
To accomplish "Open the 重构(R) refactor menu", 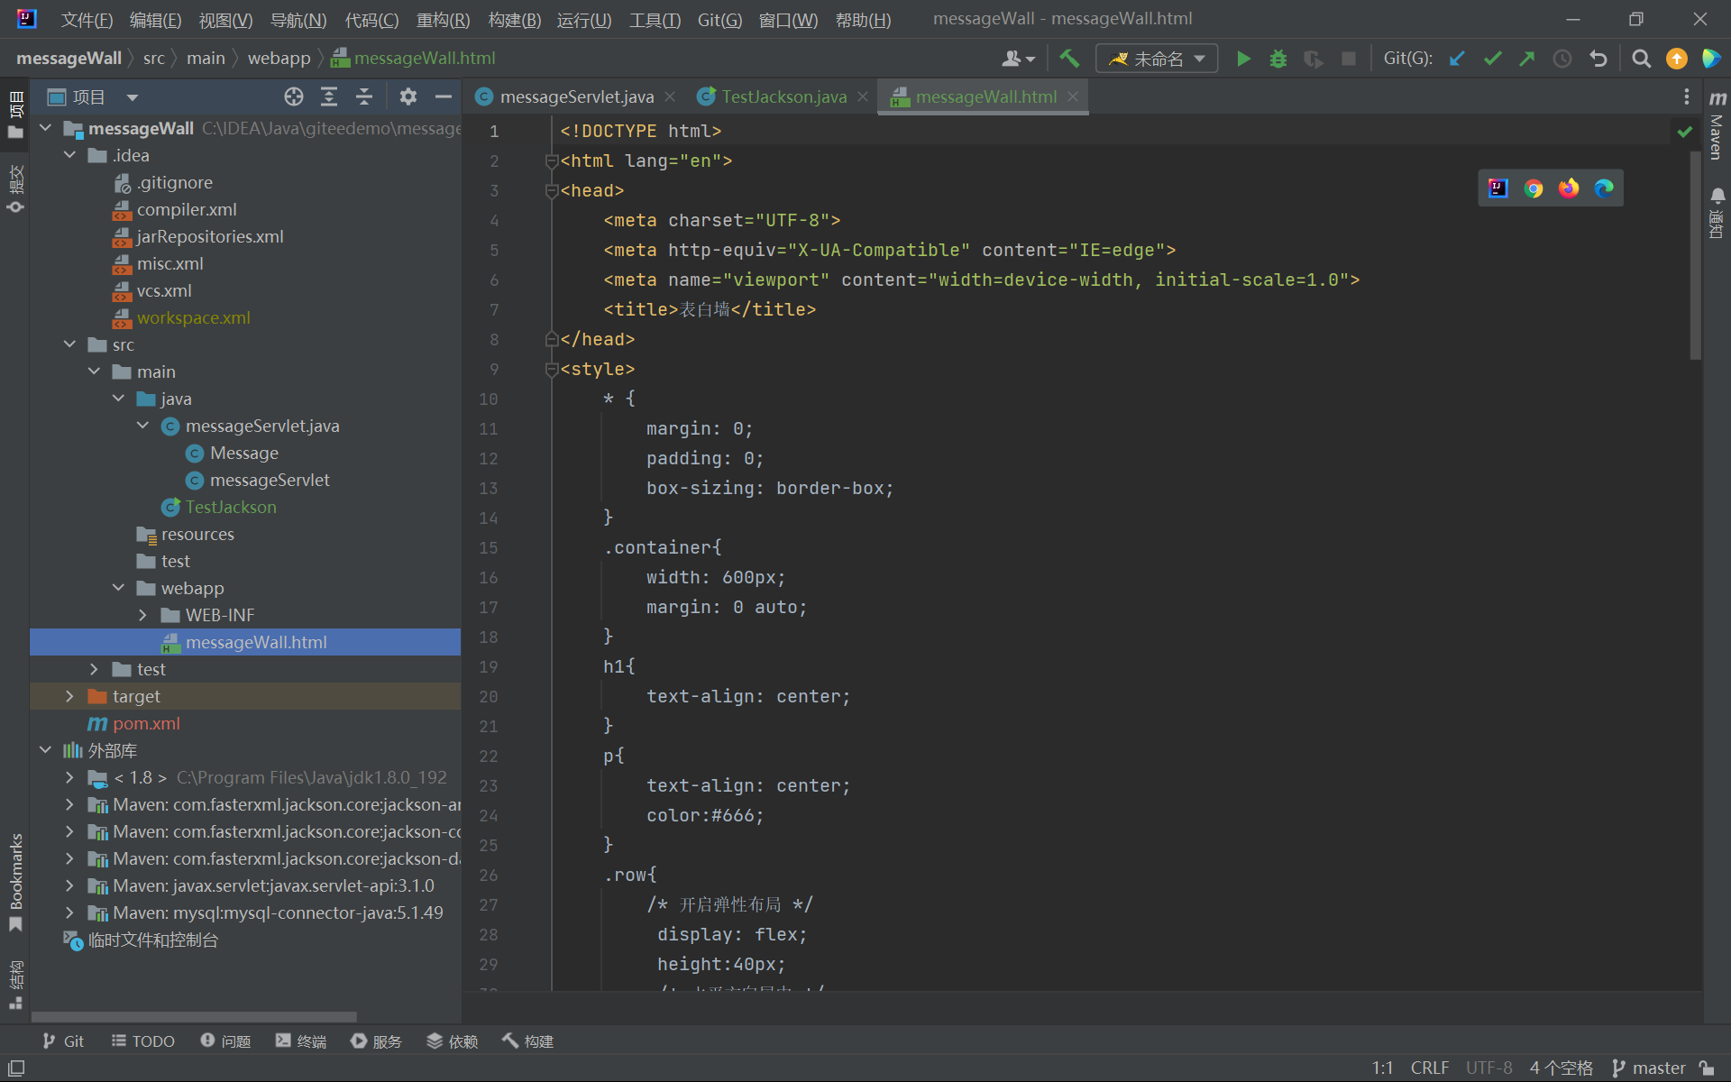I will pos(443,20).
